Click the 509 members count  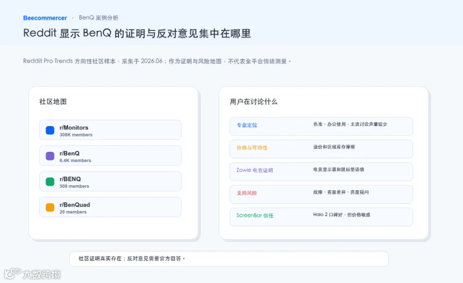point(74,186)
